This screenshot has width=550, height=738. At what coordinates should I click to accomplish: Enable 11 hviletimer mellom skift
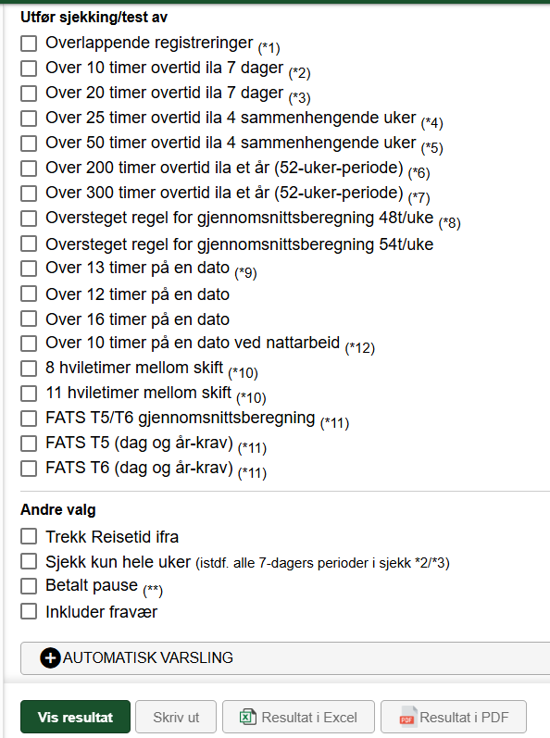(x=29, y=393)
